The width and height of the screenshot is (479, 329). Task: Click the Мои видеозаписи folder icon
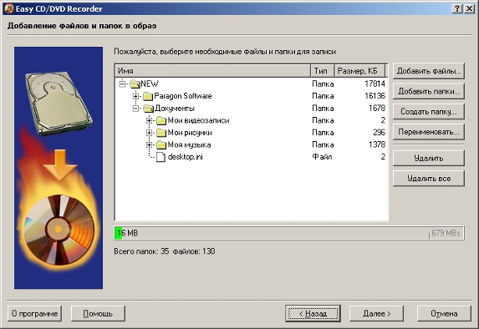tap(161, 120)
